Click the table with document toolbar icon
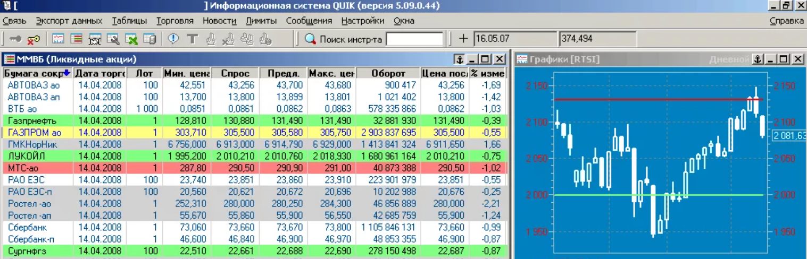 point(149,39)
